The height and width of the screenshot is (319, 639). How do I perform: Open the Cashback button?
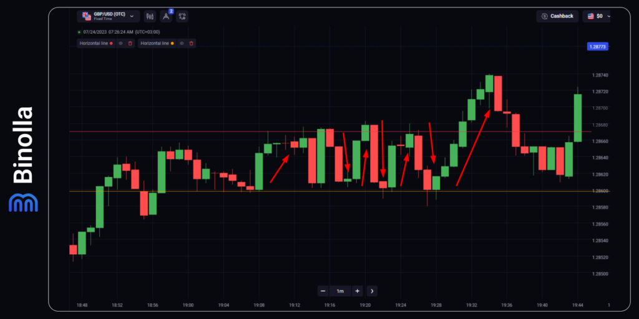(557, 16)
